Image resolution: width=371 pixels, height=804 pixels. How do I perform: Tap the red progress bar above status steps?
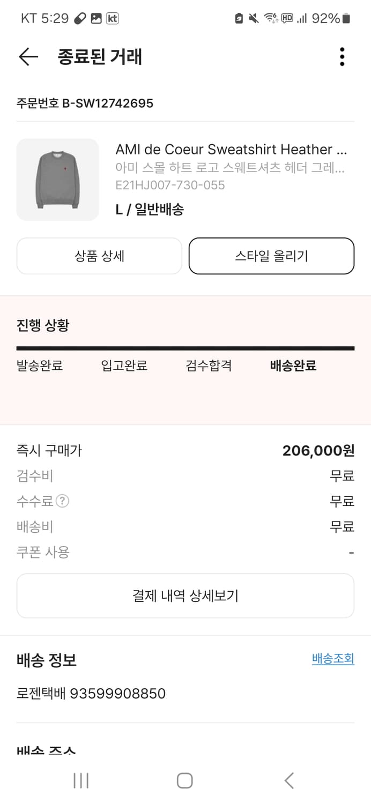click(x=186, y=348)
